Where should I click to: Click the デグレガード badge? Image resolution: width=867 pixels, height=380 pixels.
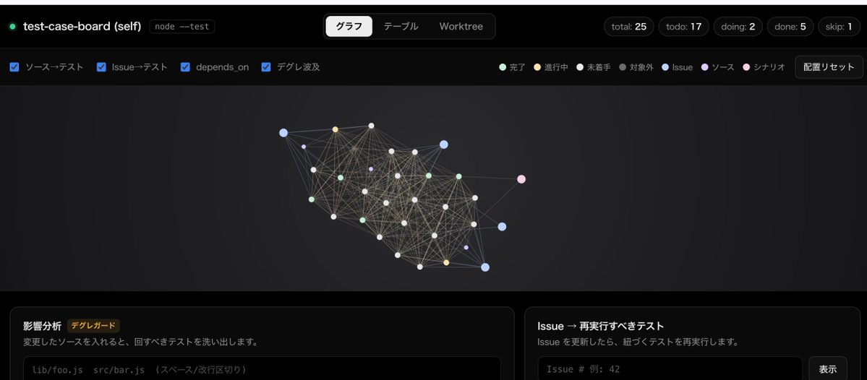tap(93, 326)
